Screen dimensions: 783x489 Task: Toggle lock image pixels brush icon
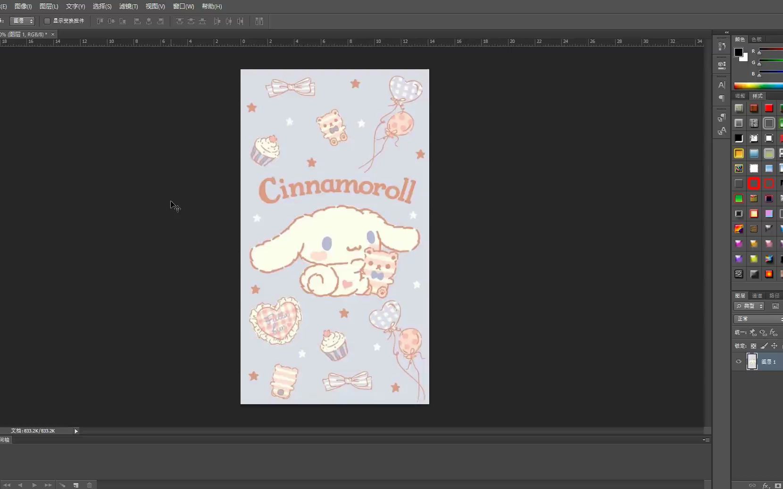pyautogui.click(x=764, y=346)
